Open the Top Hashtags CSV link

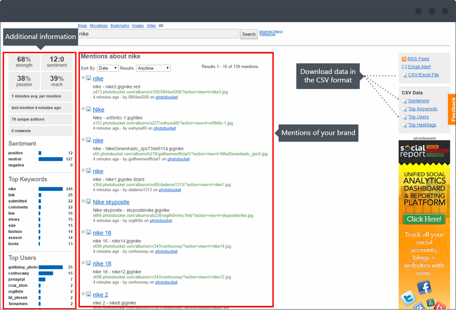click(x=422, y=125)
